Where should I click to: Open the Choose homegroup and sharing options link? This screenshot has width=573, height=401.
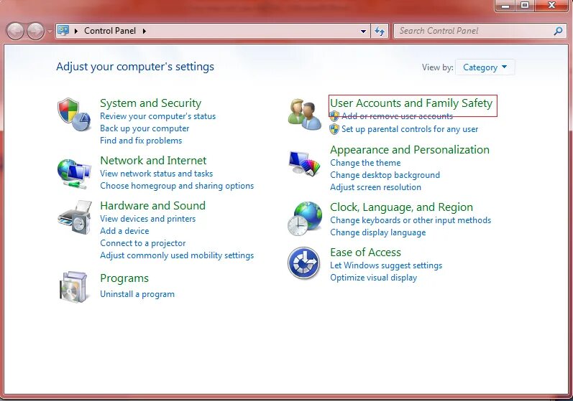point(177,186)
